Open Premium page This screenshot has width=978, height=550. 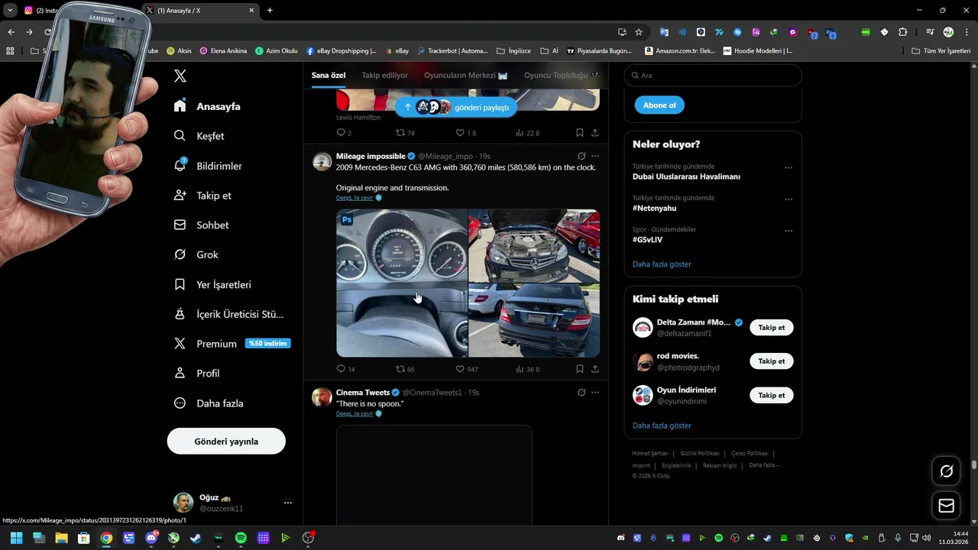pos(232,344)
